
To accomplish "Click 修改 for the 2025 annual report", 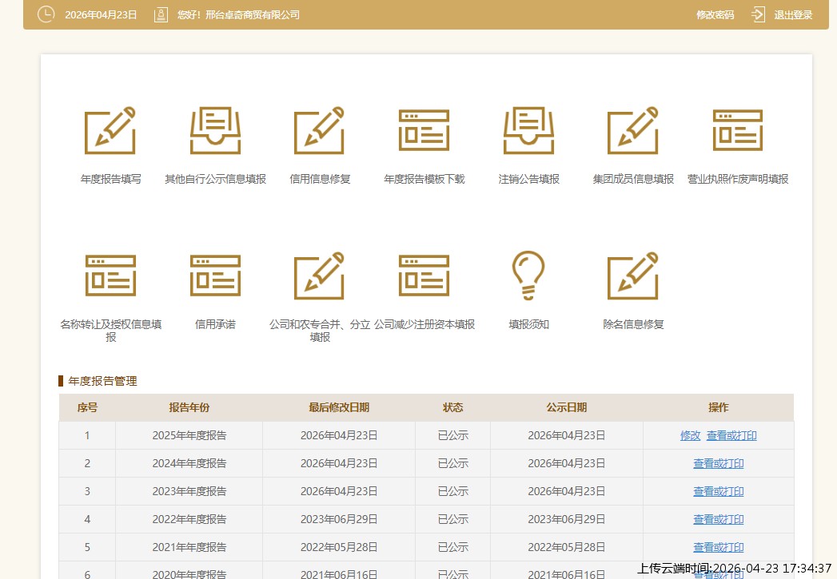I will 690,435.
